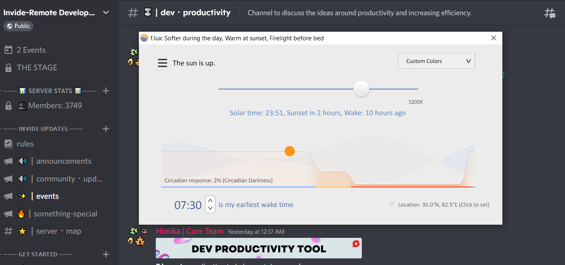This screenshot has height=265, width=565.
Task: Expand the Invide server name menu
Action: tap(106, 13)
